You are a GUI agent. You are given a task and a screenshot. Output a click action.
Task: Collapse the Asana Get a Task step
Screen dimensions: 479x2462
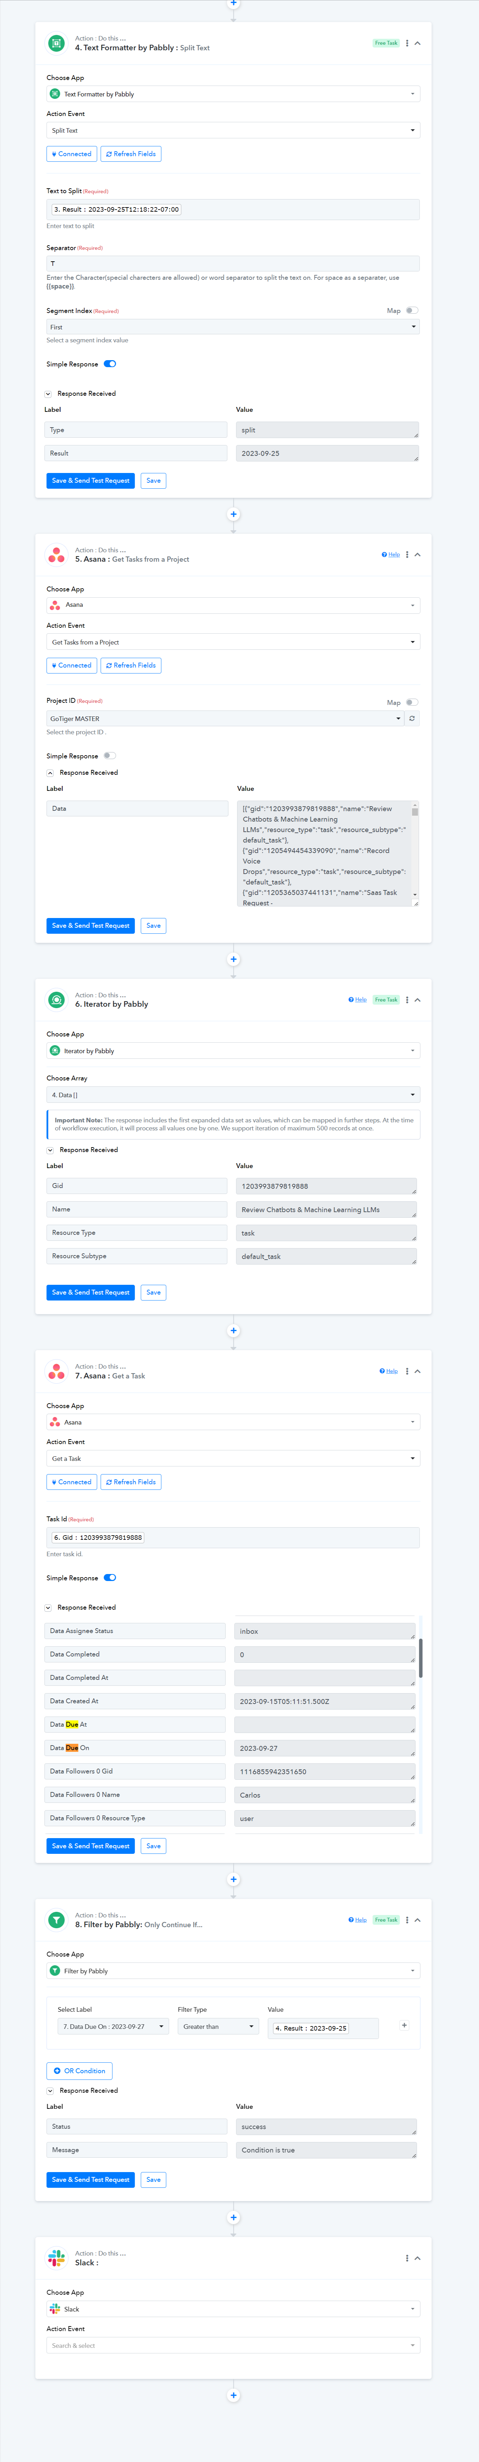[x=418, y=1371]
